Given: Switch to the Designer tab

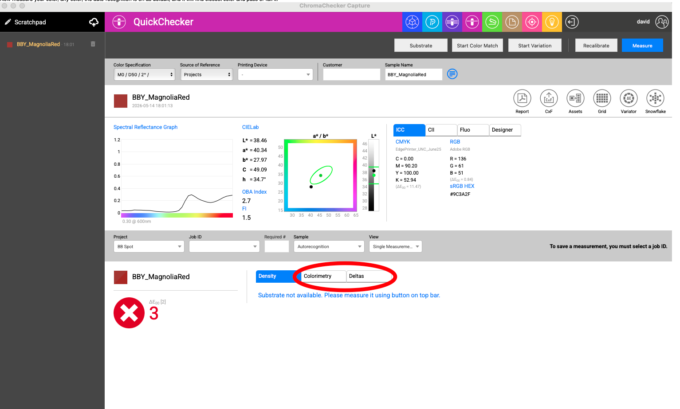Looking at the screenshot, I should coord(505,130).
